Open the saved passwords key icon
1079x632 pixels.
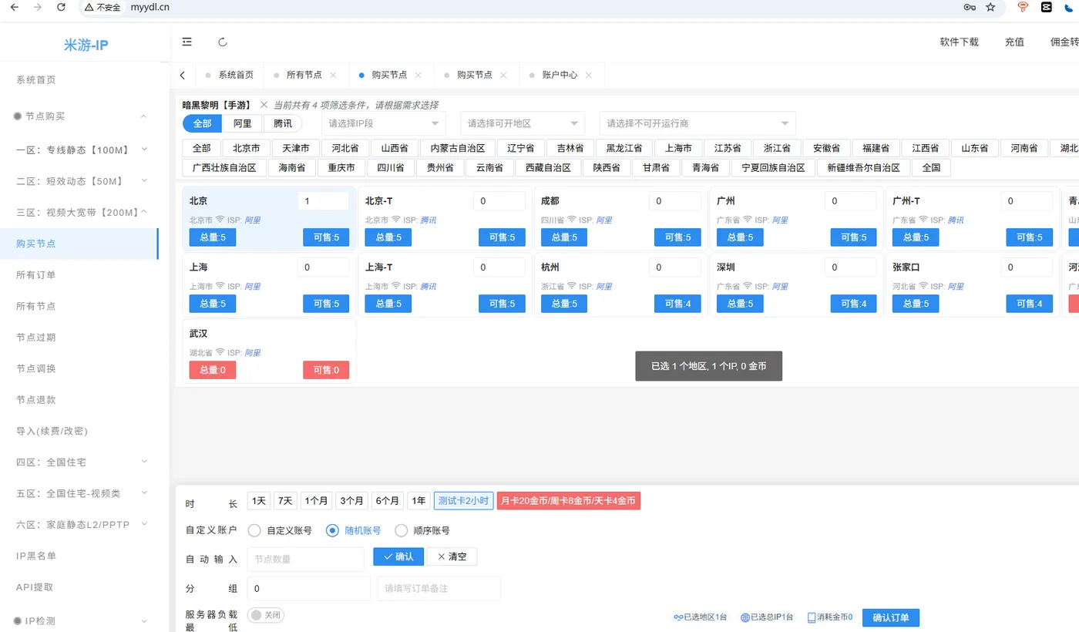click(970, 7)
